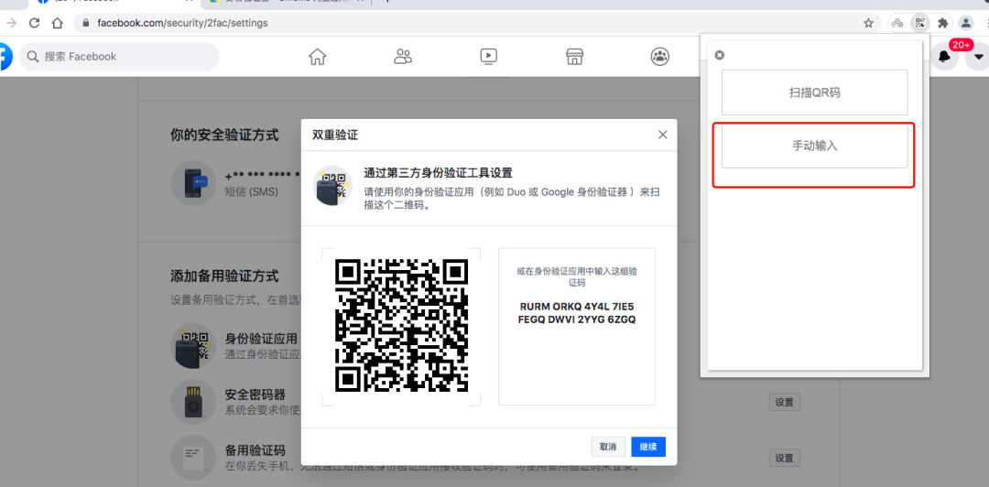This screenshot has width=989, height=487.
Task: Click the 身份验证应用 option icon
Action: [x=191, y=346]
